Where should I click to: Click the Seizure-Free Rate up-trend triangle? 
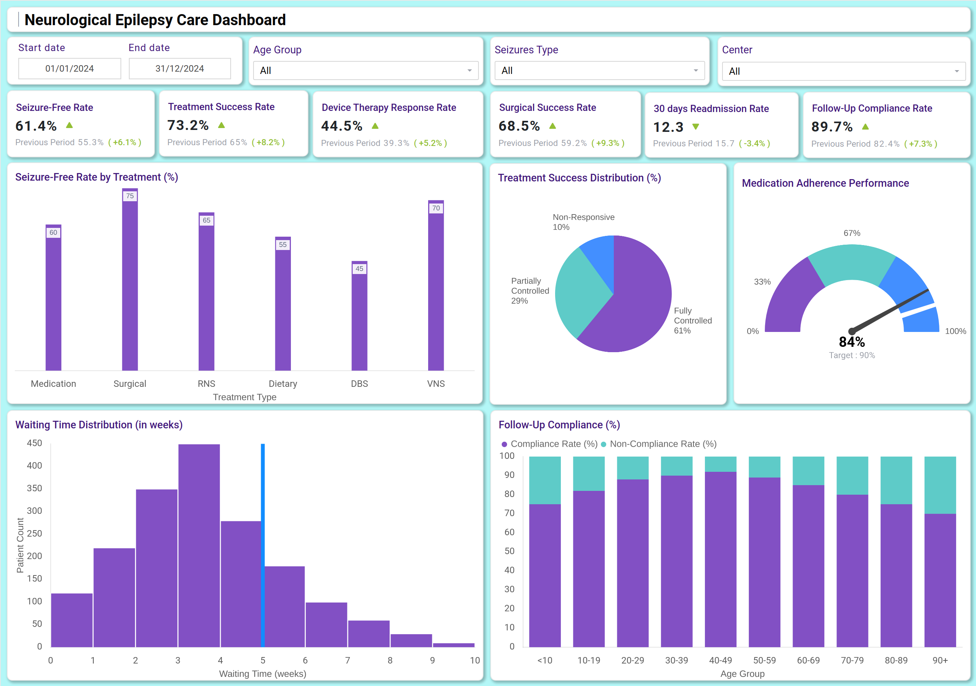click(70, 125)
